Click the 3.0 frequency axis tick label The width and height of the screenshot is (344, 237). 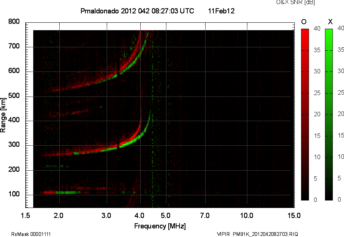pos(106,215)
